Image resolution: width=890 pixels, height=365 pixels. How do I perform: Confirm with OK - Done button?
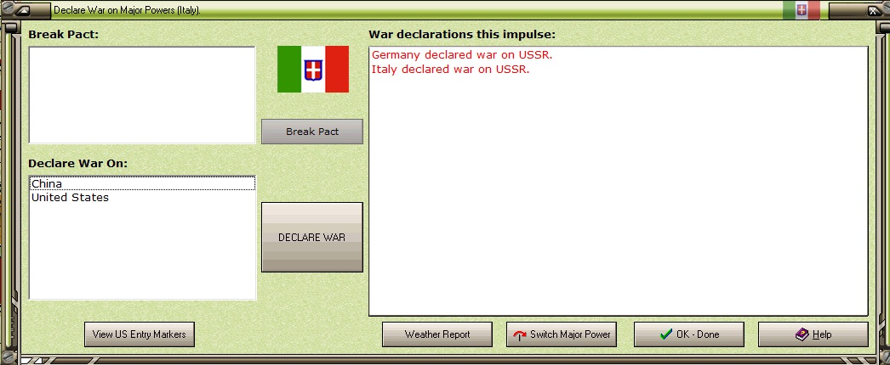(688, 334)
